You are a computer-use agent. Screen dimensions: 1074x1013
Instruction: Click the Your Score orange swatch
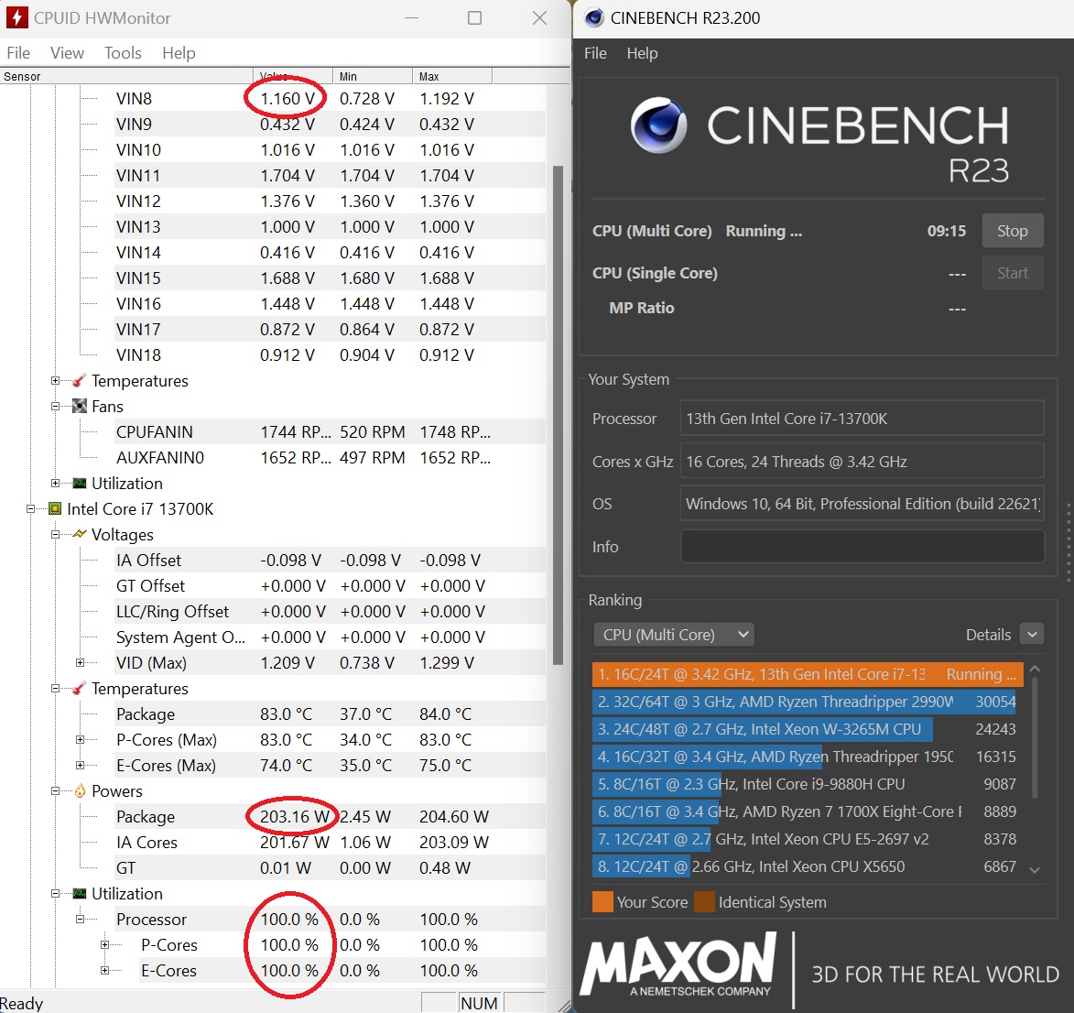pos(602,902)
